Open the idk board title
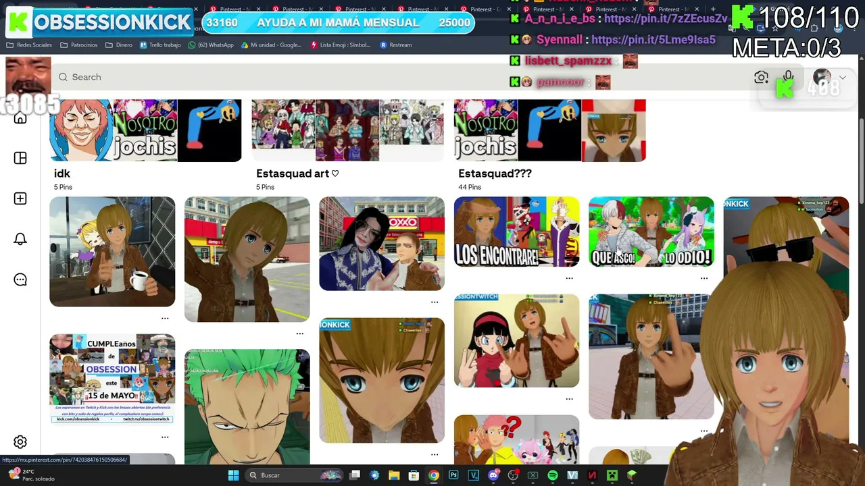This screenshot has height=486, width=865. [x=62, y=173]
